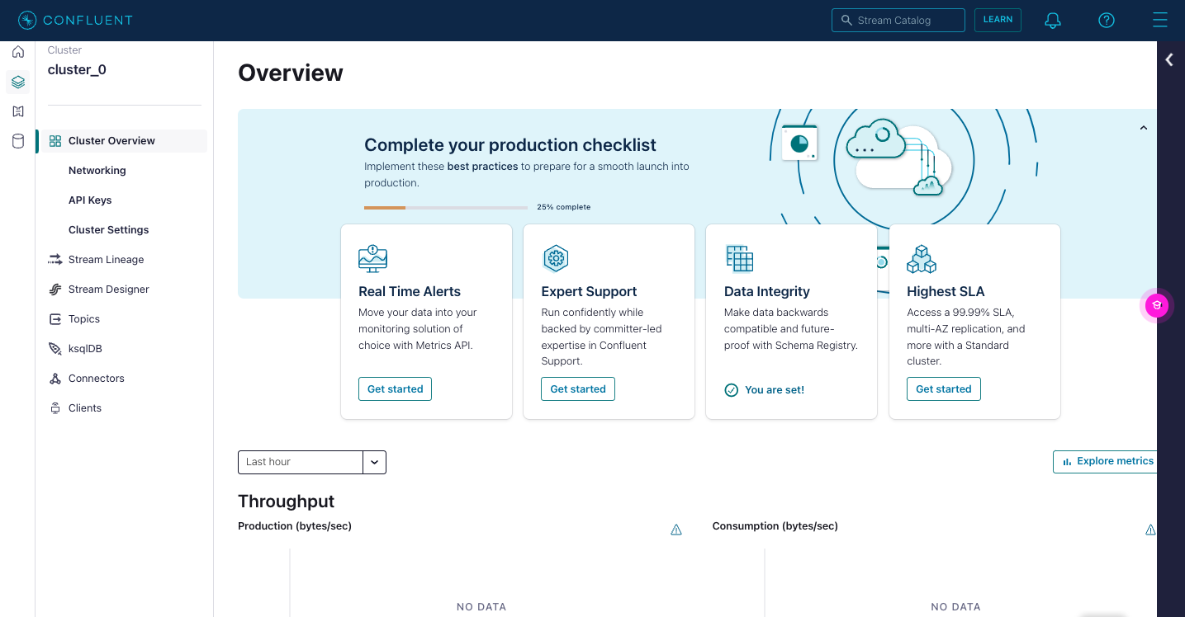
Task: Click the Highest SLA card title
Action: (946, 292)
